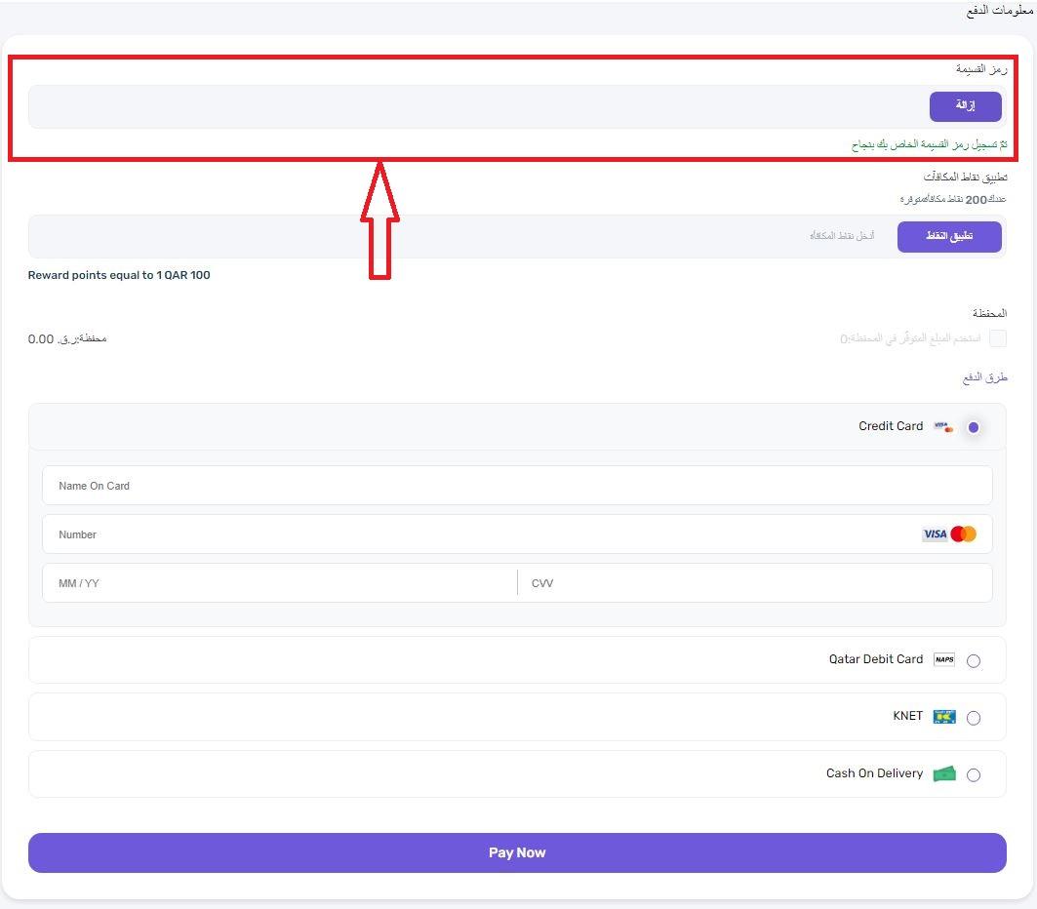The width and height of the screenshot is (1037, 909).
Task: Click the CVV input field
Action: click(x=755, y=583)
